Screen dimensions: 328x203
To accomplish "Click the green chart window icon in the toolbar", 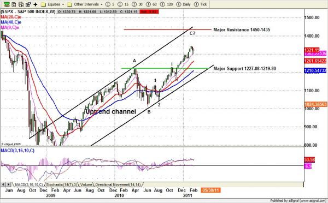I will [7, 4].
